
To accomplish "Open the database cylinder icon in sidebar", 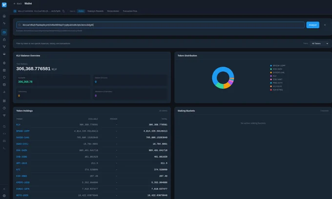I will (x=4, y=85).
